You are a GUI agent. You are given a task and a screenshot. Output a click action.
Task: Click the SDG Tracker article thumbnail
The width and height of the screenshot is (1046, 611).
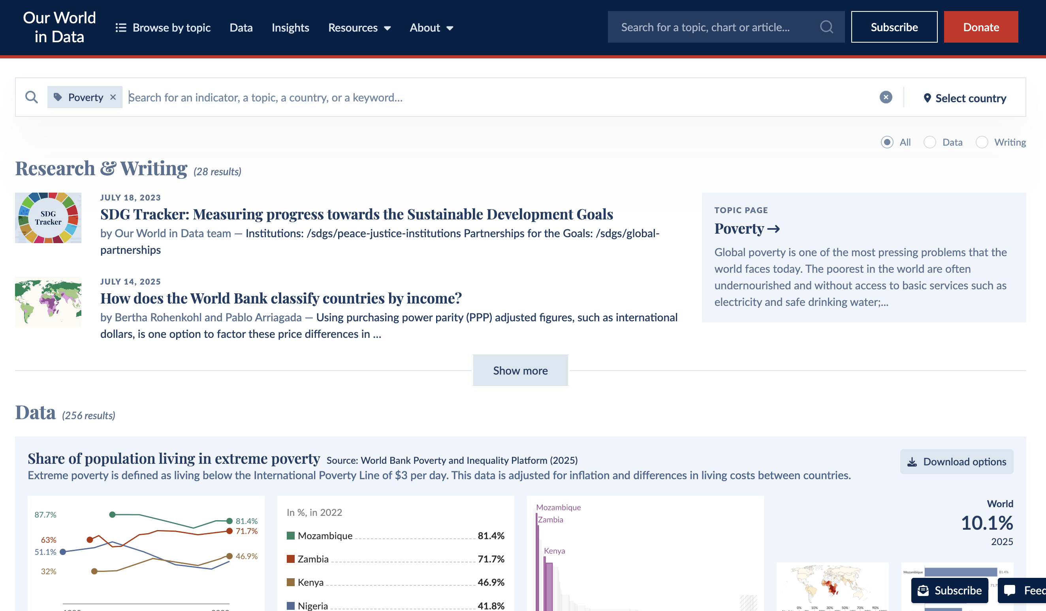point(48,218)
